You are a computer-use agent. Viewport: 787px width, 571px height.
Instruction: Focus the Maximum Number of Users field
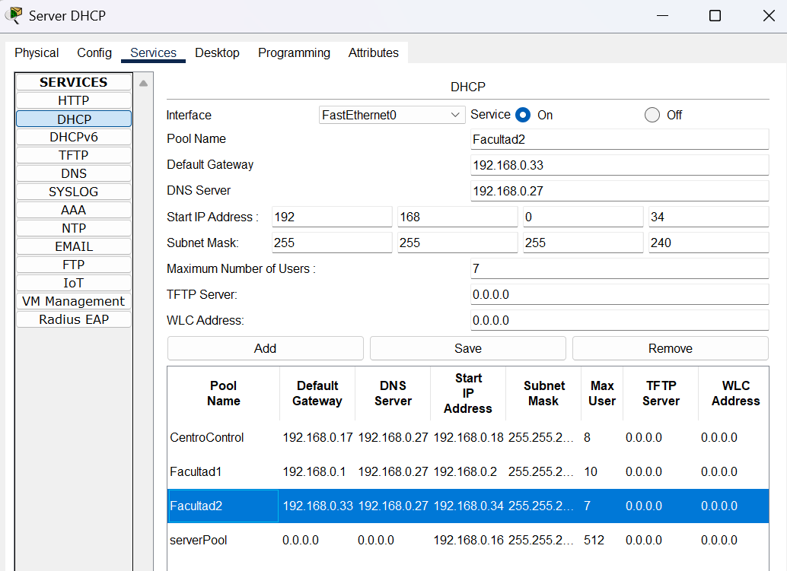(x=620, y=268)
